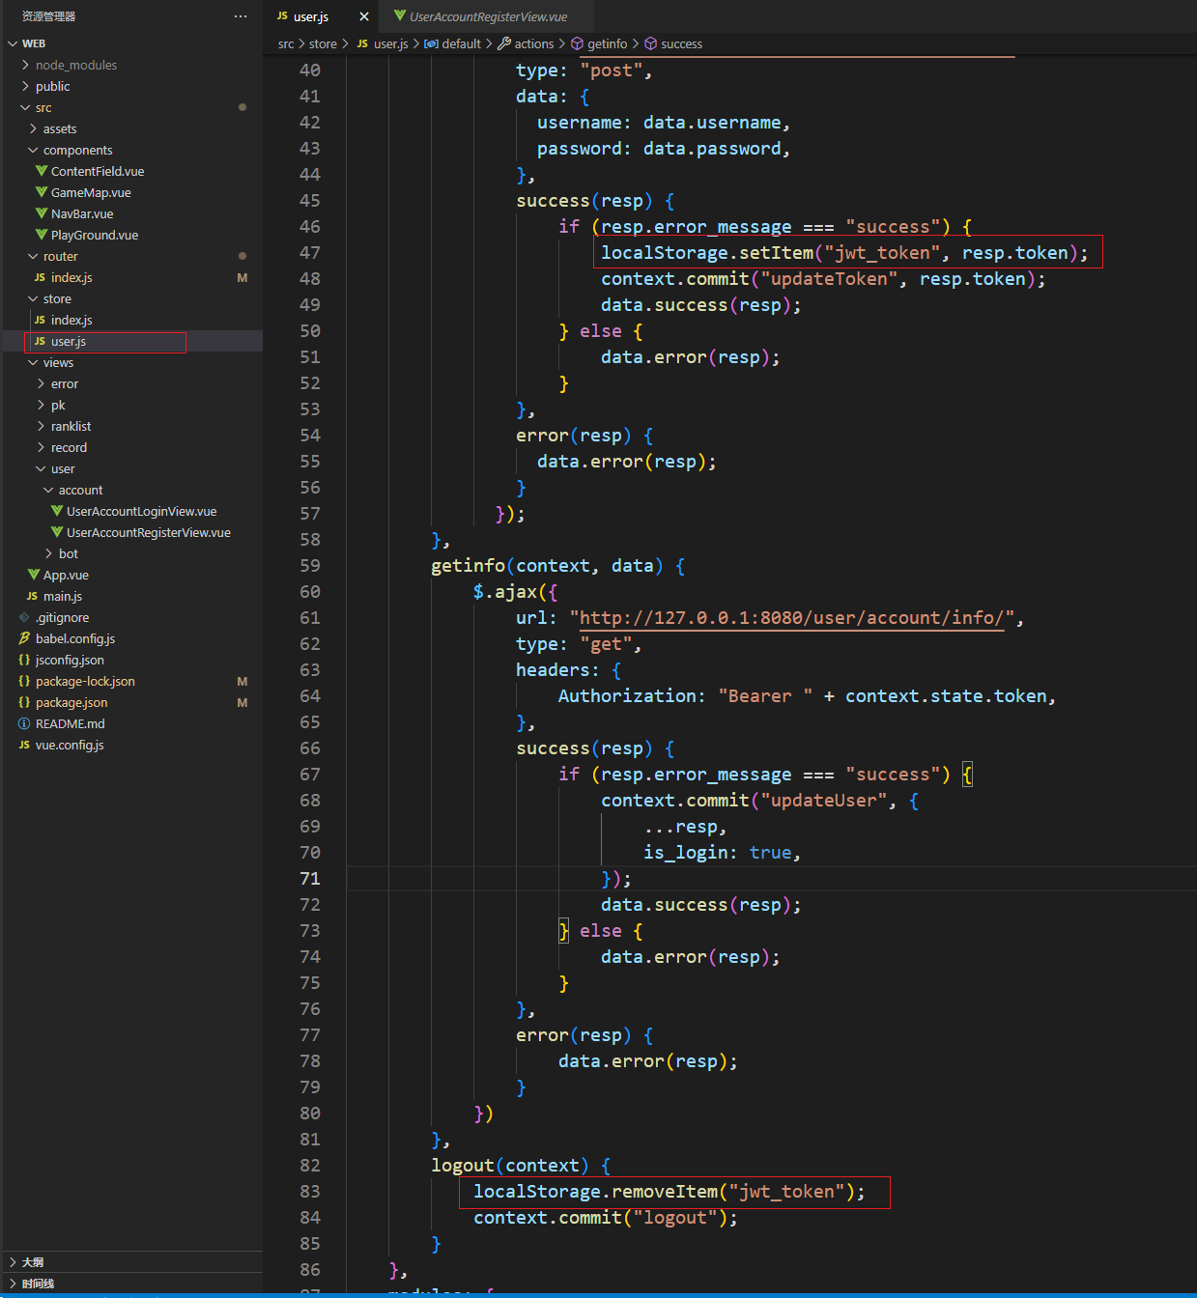Viewport: 1197px width, 1298px height.
Task: Click context.commit("logout") on line 84
Action: (x=606, y=1217)
